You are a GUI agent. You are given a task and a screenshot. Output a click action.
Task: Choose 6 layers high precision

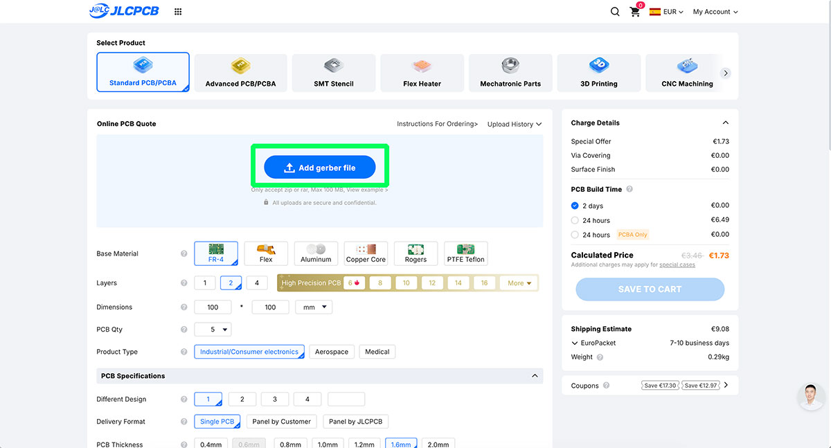[355, 283]
